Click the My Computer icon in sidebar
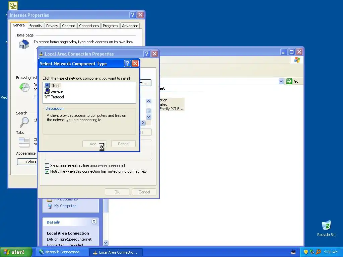The height and width of the screenshot is (257, 343). tap(50, 206)
